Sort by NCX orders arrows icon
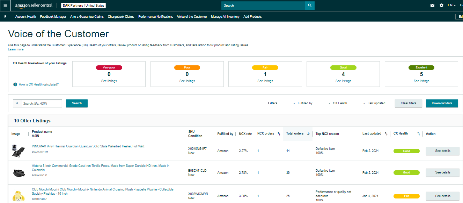Viewport: 463px width, 203px height. tap(279, 134)
